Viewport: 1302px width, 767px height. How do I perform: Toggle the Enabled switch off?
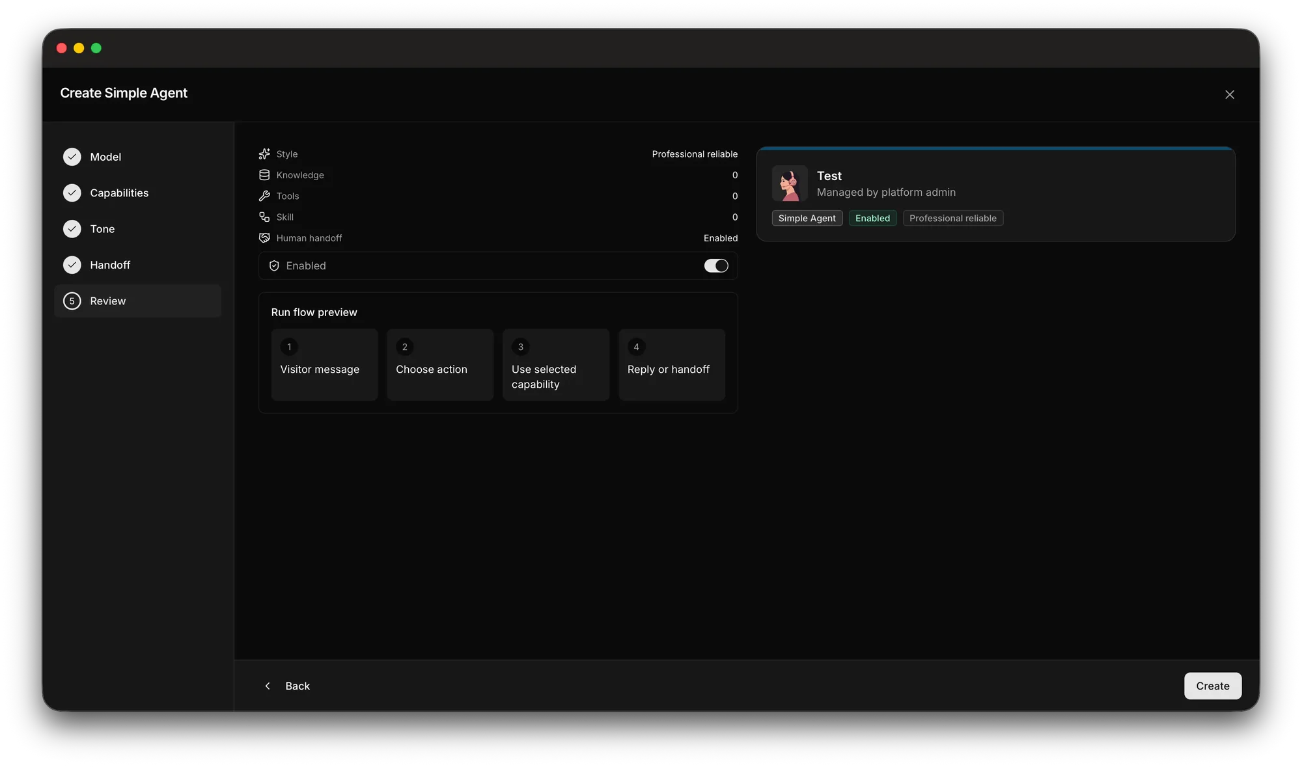click(x=716, y=266)
